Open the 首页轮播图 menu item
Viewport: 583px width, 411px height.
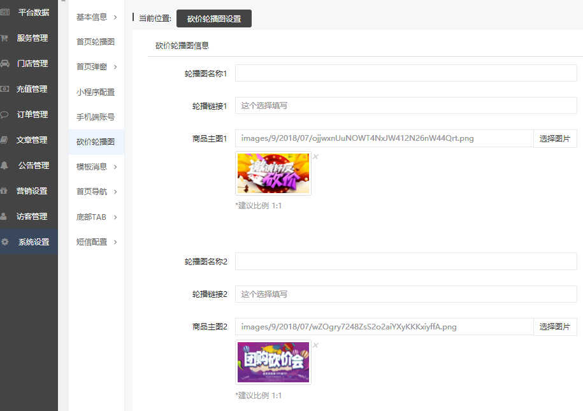click(96, 41)
